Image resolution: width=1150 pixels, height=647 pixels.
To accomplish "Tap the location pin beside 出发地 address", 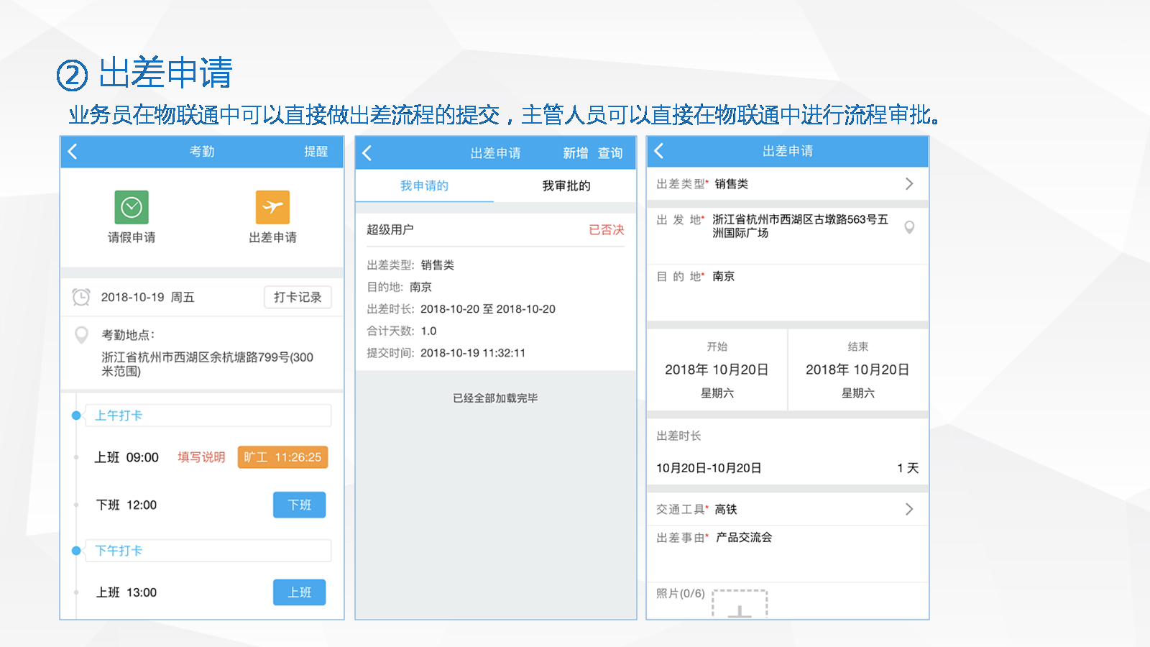I will tap(909, 227).
